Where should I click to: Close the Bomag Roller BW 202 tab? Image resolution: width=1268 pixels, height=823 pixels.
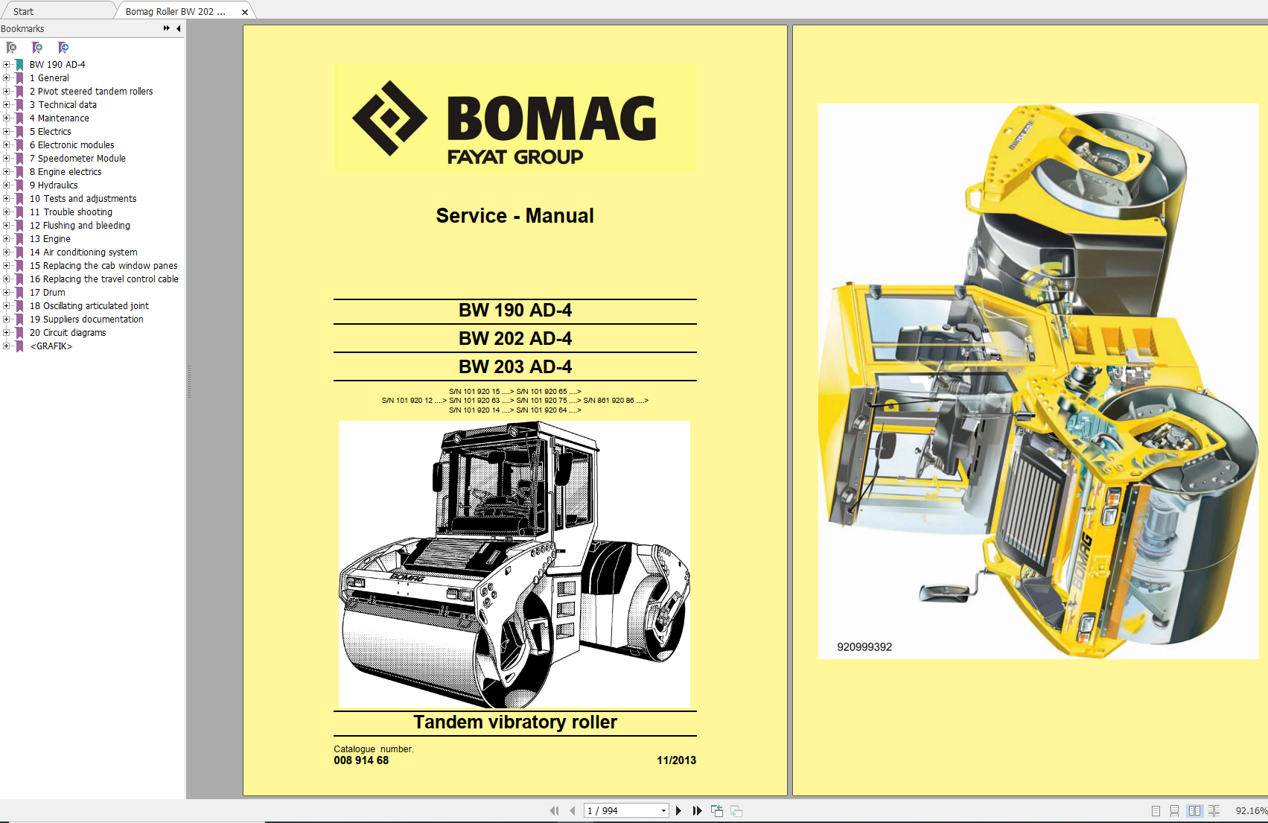click(x=245, y=12)
